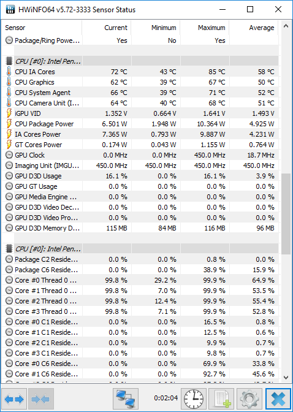Select the Core #0 Thread 0 usage row
The height and width of the screenshot is (412, 293).
pyautogui.click(x=140, y=280)
